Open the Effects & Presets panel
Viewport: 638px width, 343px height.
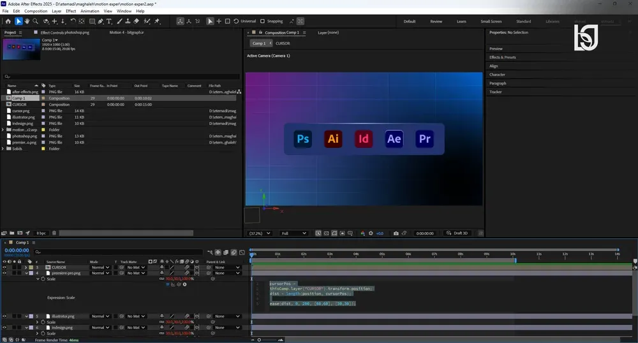(x=503, y=57)
